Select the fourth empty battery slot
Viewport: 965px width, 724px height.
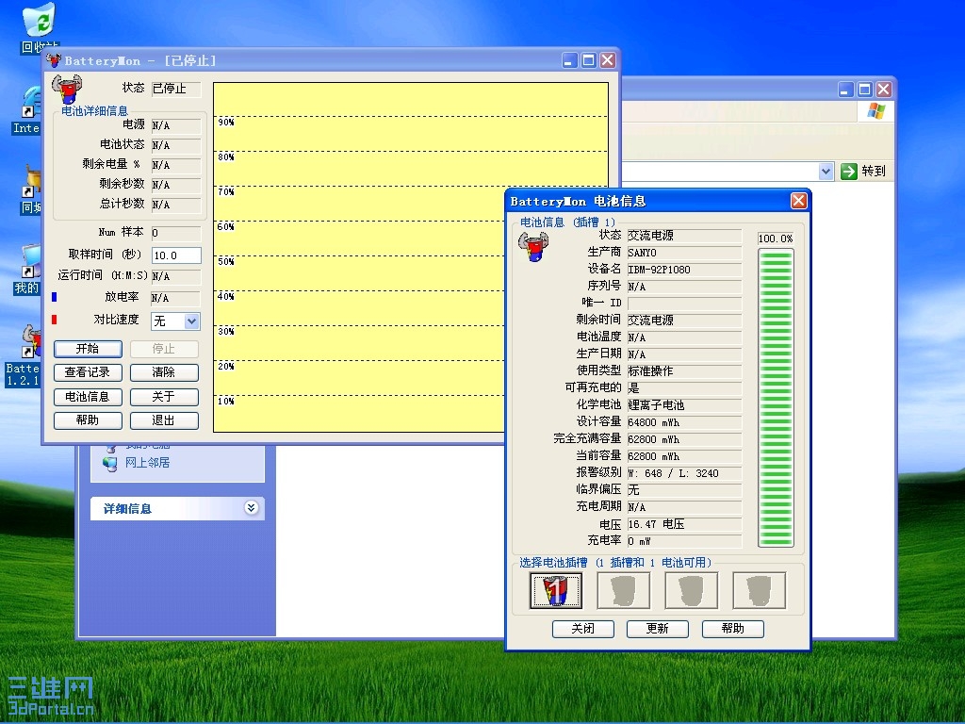coord(759,590)
